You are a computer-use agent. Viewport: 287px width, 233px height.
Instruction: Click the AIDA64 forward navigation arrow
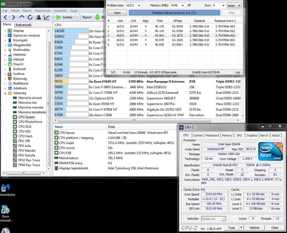[x=13, y=17]
